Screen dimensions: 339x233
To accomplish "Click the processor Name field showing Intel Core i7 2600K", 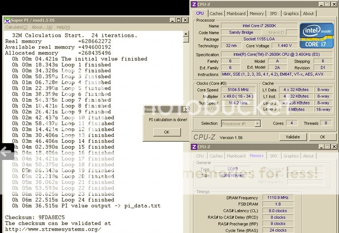I will click(259, 26).
